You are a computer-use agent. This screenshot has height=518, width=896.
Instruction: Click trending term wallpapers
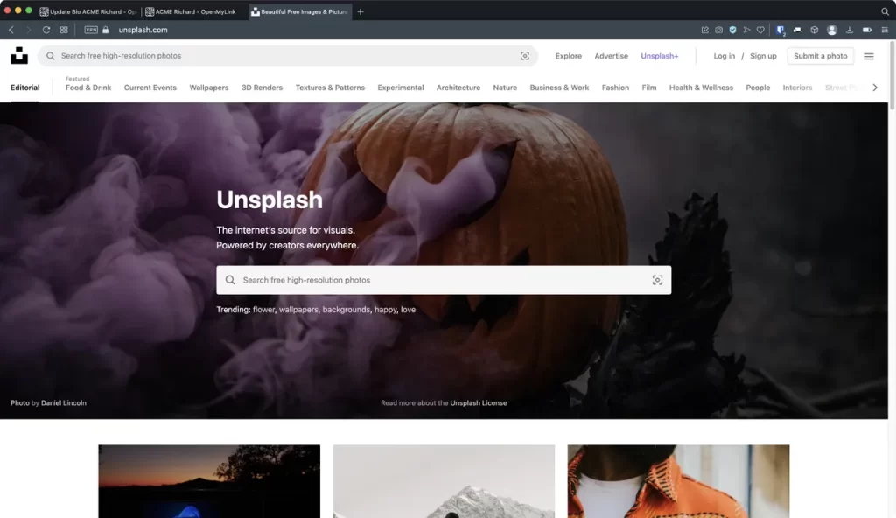[298, 310]
